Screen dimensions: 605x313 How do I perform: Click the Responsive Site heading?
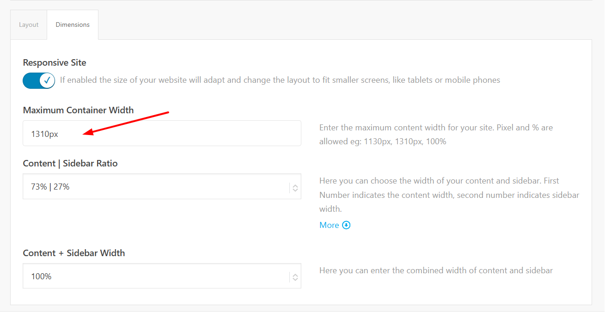[x=55, y=63]
